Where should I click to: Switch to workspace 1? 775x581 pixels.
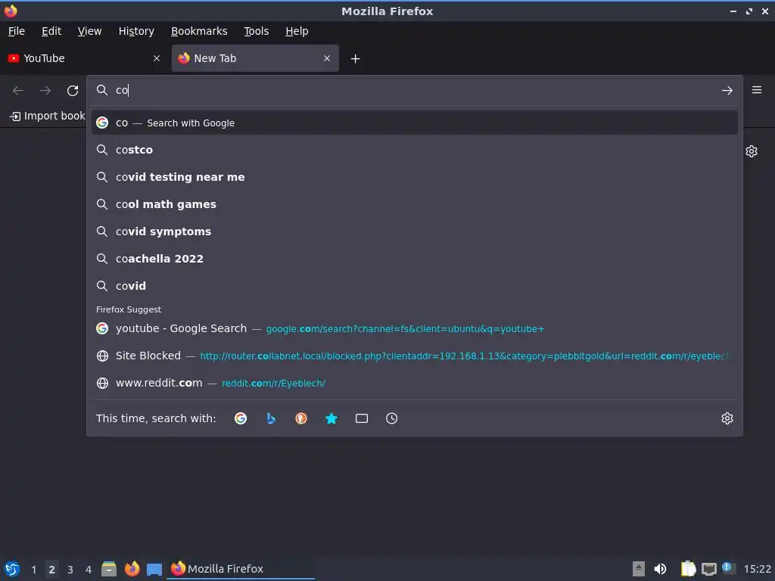tap(33, 570)
